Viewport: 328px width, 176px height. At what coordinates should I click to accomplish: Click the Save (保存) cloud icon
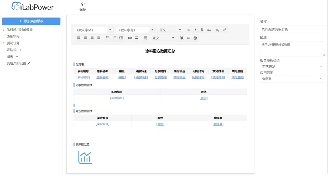[82, 4]
